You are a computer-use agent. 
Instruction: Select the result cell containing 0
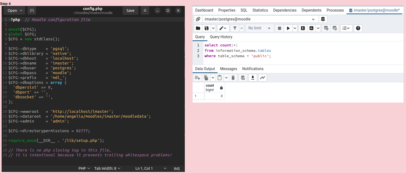click(214, 96)
